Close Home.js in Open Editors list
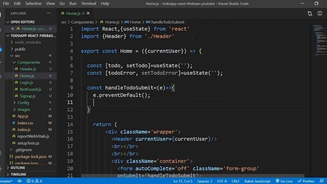Viewport: 327px width, 184px height. point(12,29)
